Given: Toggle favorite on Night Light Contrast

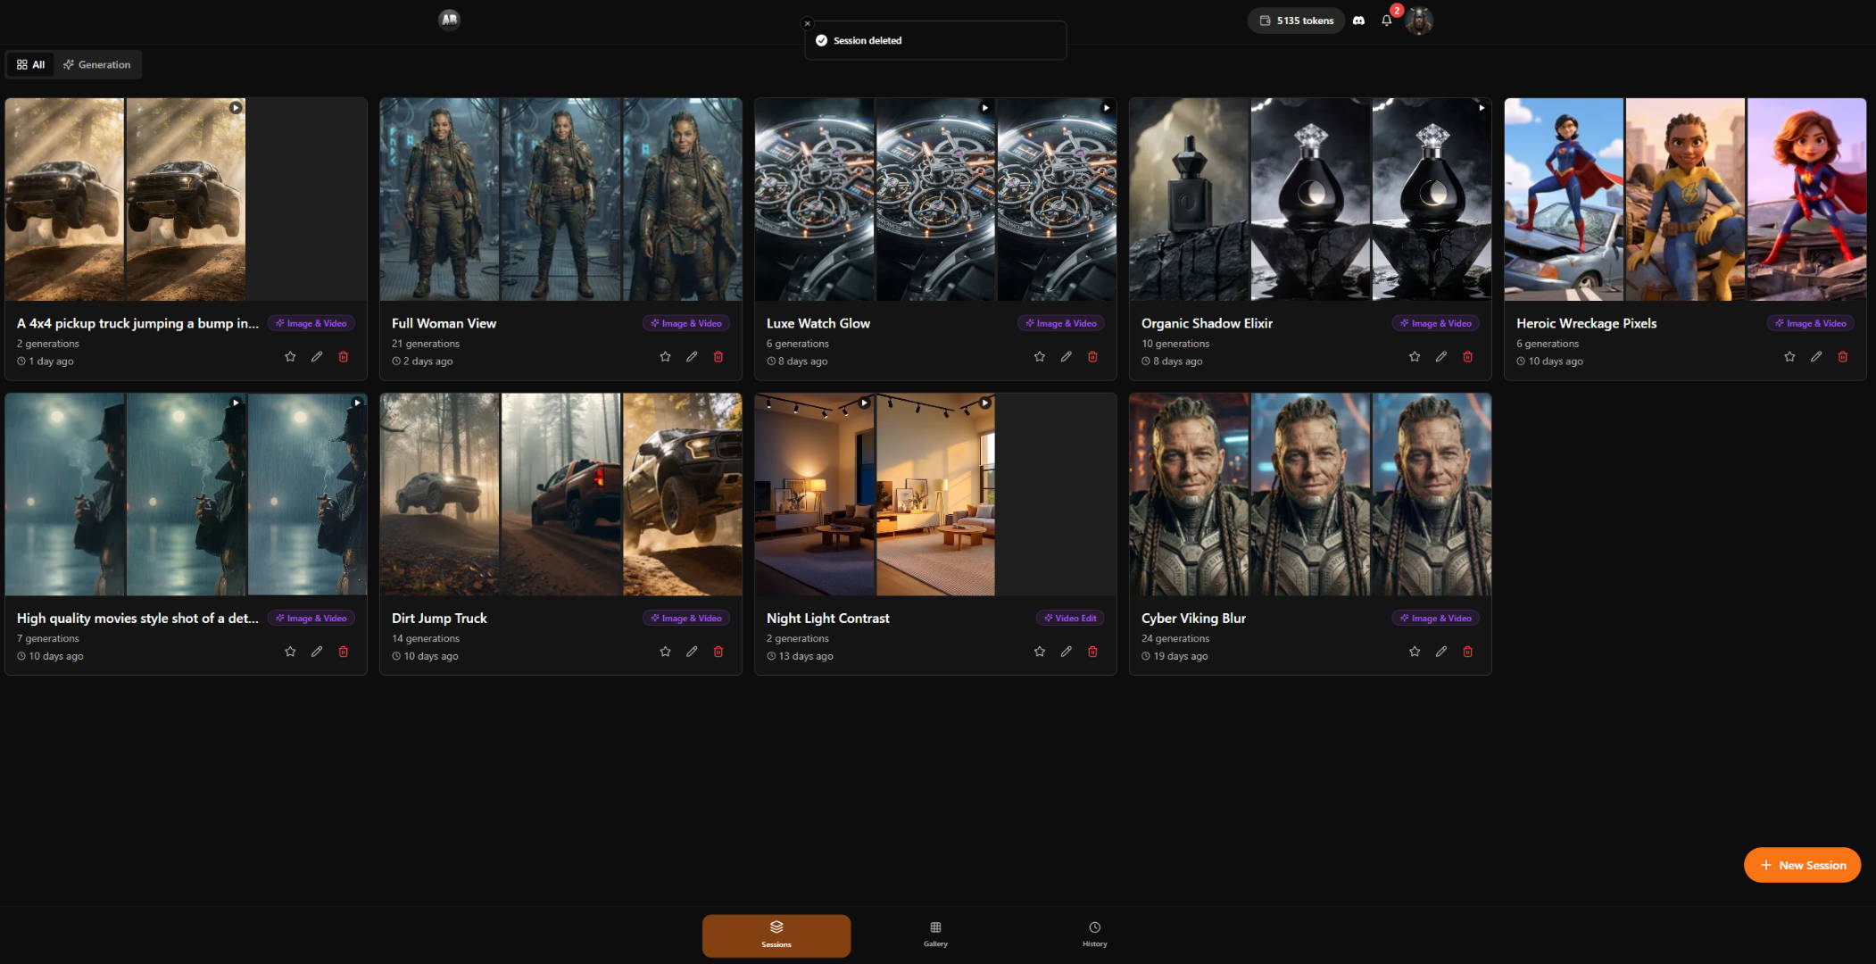Looking at the screenshot, I should pos(1040,652).
